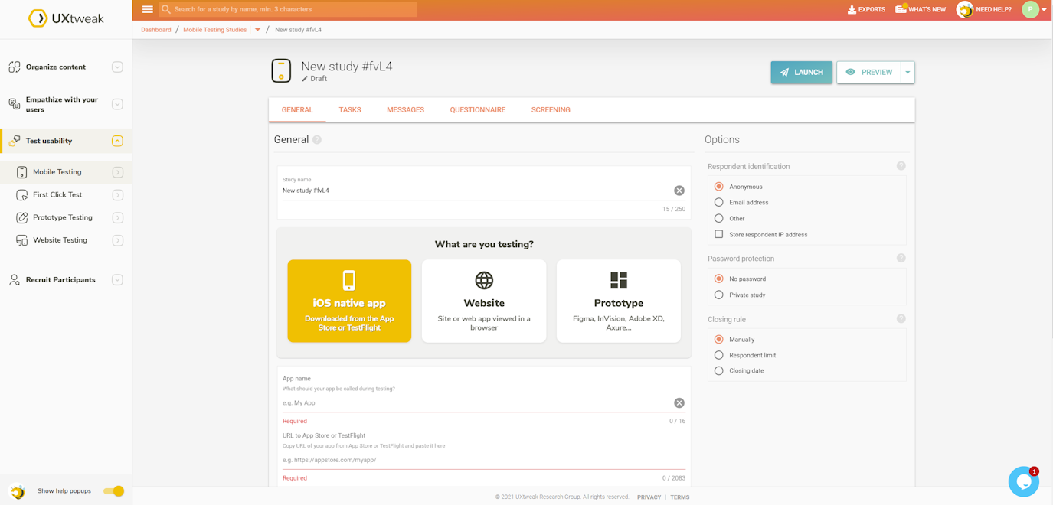The width and height of the screenshot is (1053, 505).
Task: Select the Email address identification option
Action: [x=718, y=202]
